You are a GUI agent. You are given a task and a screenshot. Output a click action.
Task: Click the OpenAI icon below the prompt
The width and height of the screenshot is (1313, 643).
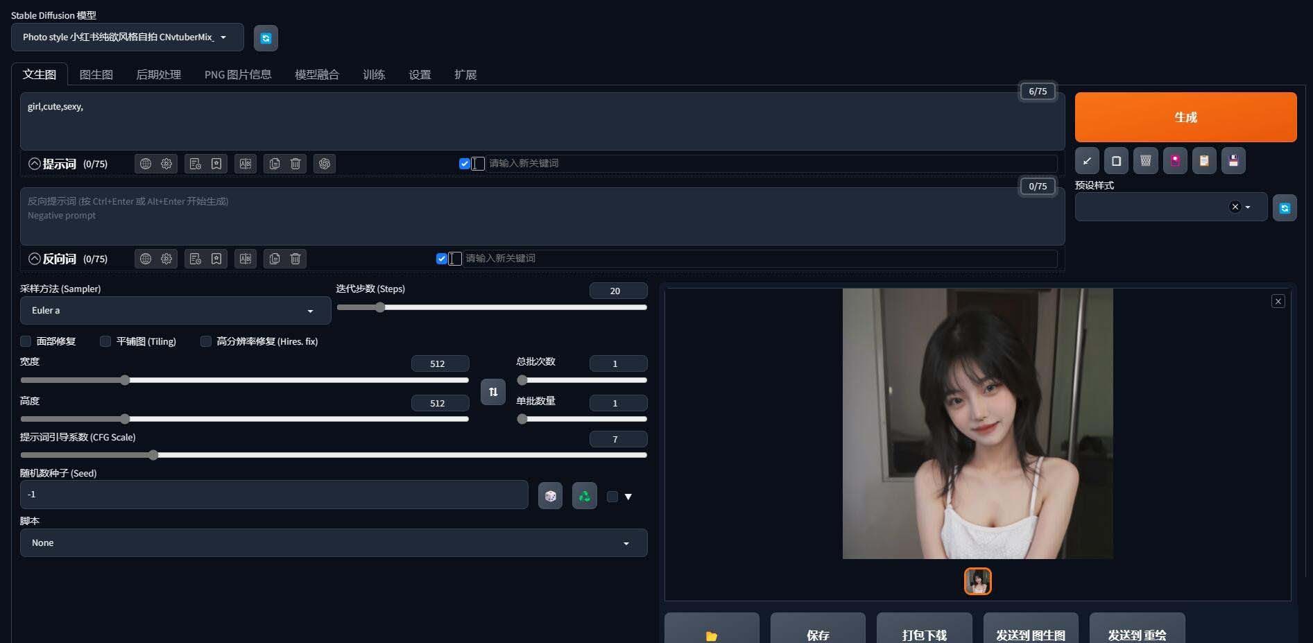pos(325,164)
